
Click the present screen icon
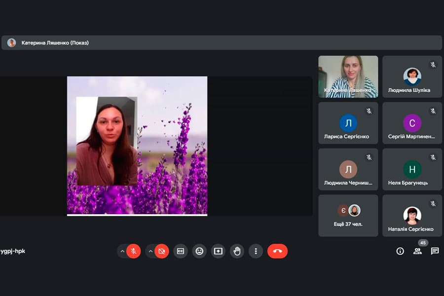pos(218,251)
